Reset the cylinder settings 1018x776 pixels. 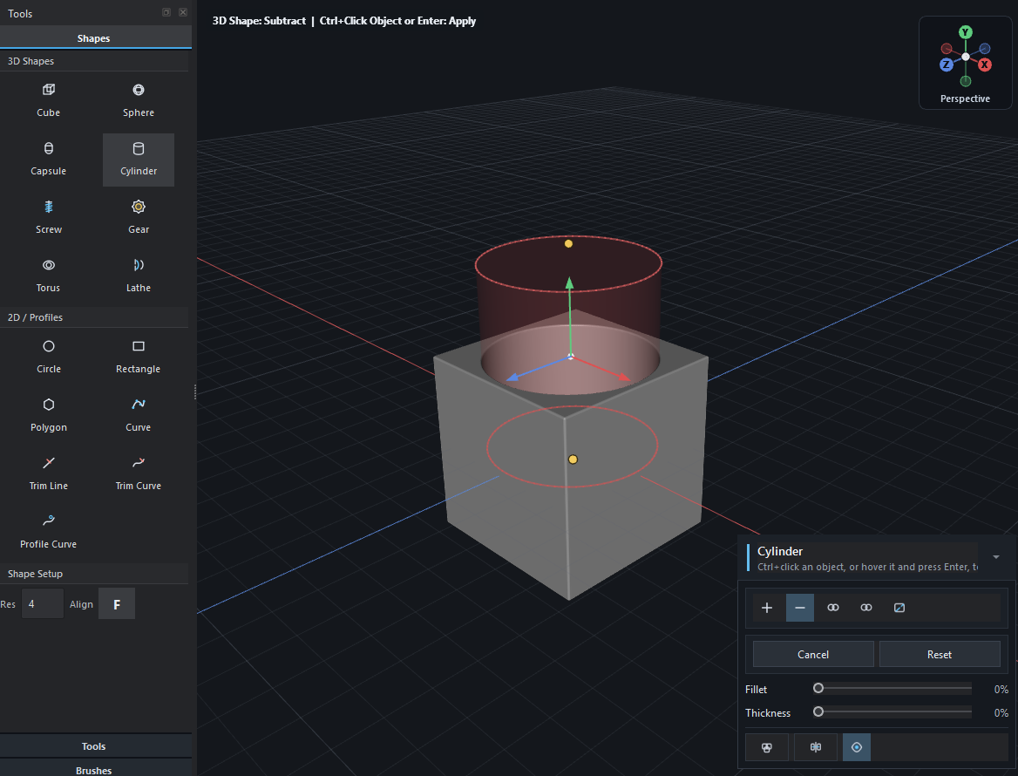pyautogui.click(x=940, y=654)
